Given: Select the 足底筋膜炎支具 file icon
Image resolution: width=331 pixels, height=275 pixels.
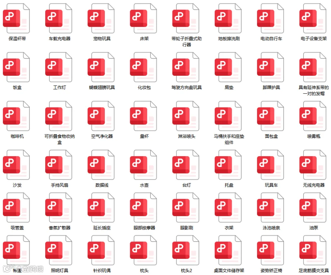Looking at the screenshot, I should pos(313,250).
